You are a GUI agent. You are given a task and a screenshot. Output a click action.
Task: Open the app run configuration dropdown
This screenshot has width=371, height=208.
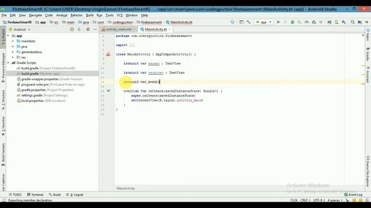[263, 22]
